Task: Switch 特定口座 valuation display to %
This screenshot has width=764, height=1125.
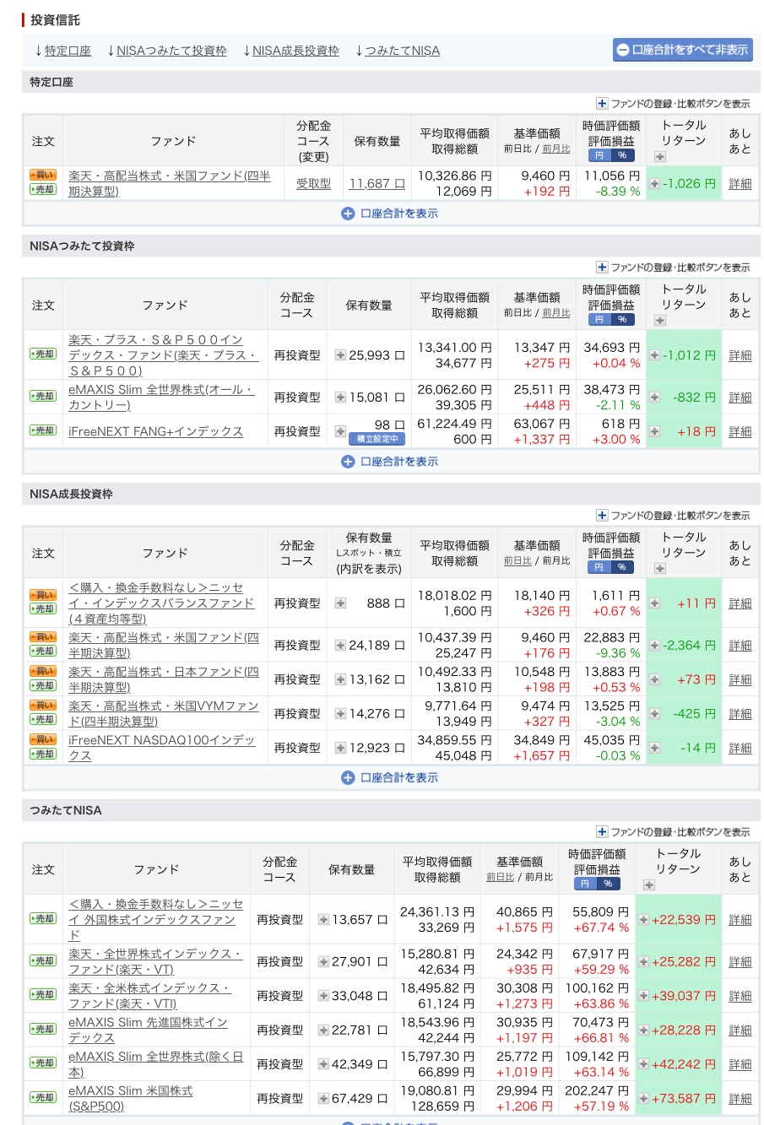Action: click(622, 156)
